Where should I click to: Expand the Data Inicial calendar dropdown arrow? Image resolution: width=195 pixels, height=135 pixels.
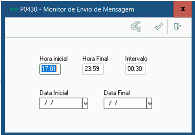click(85, 103)
